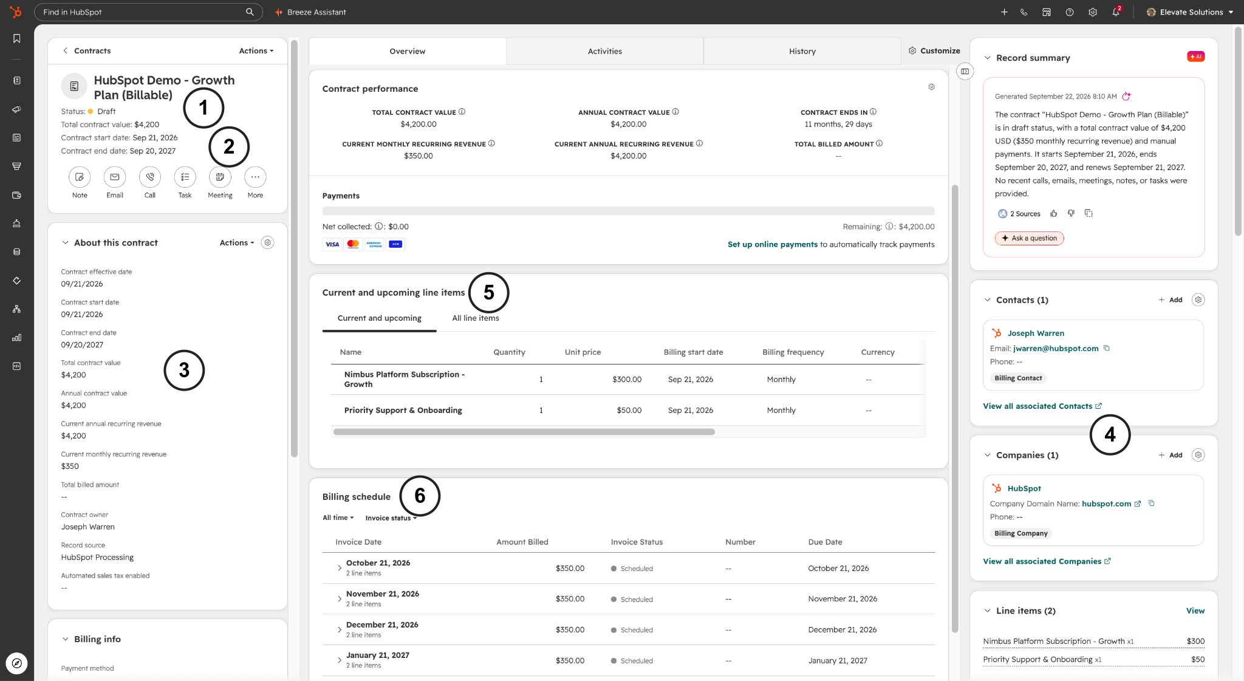The width and height of the screenshot is (1244, 681).
Task: Click thumbs down on record summary
Action: point(1071,213)
